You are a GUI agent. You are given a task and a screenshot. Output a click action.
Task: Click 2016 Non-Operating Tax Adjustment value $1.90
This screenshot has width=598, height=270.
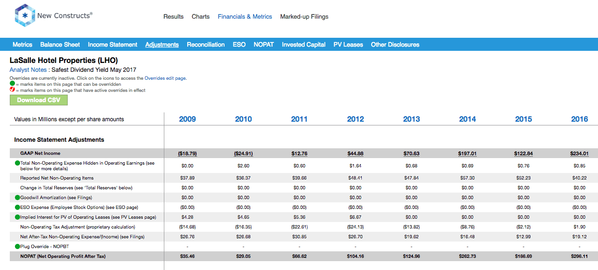pos(579,227)
